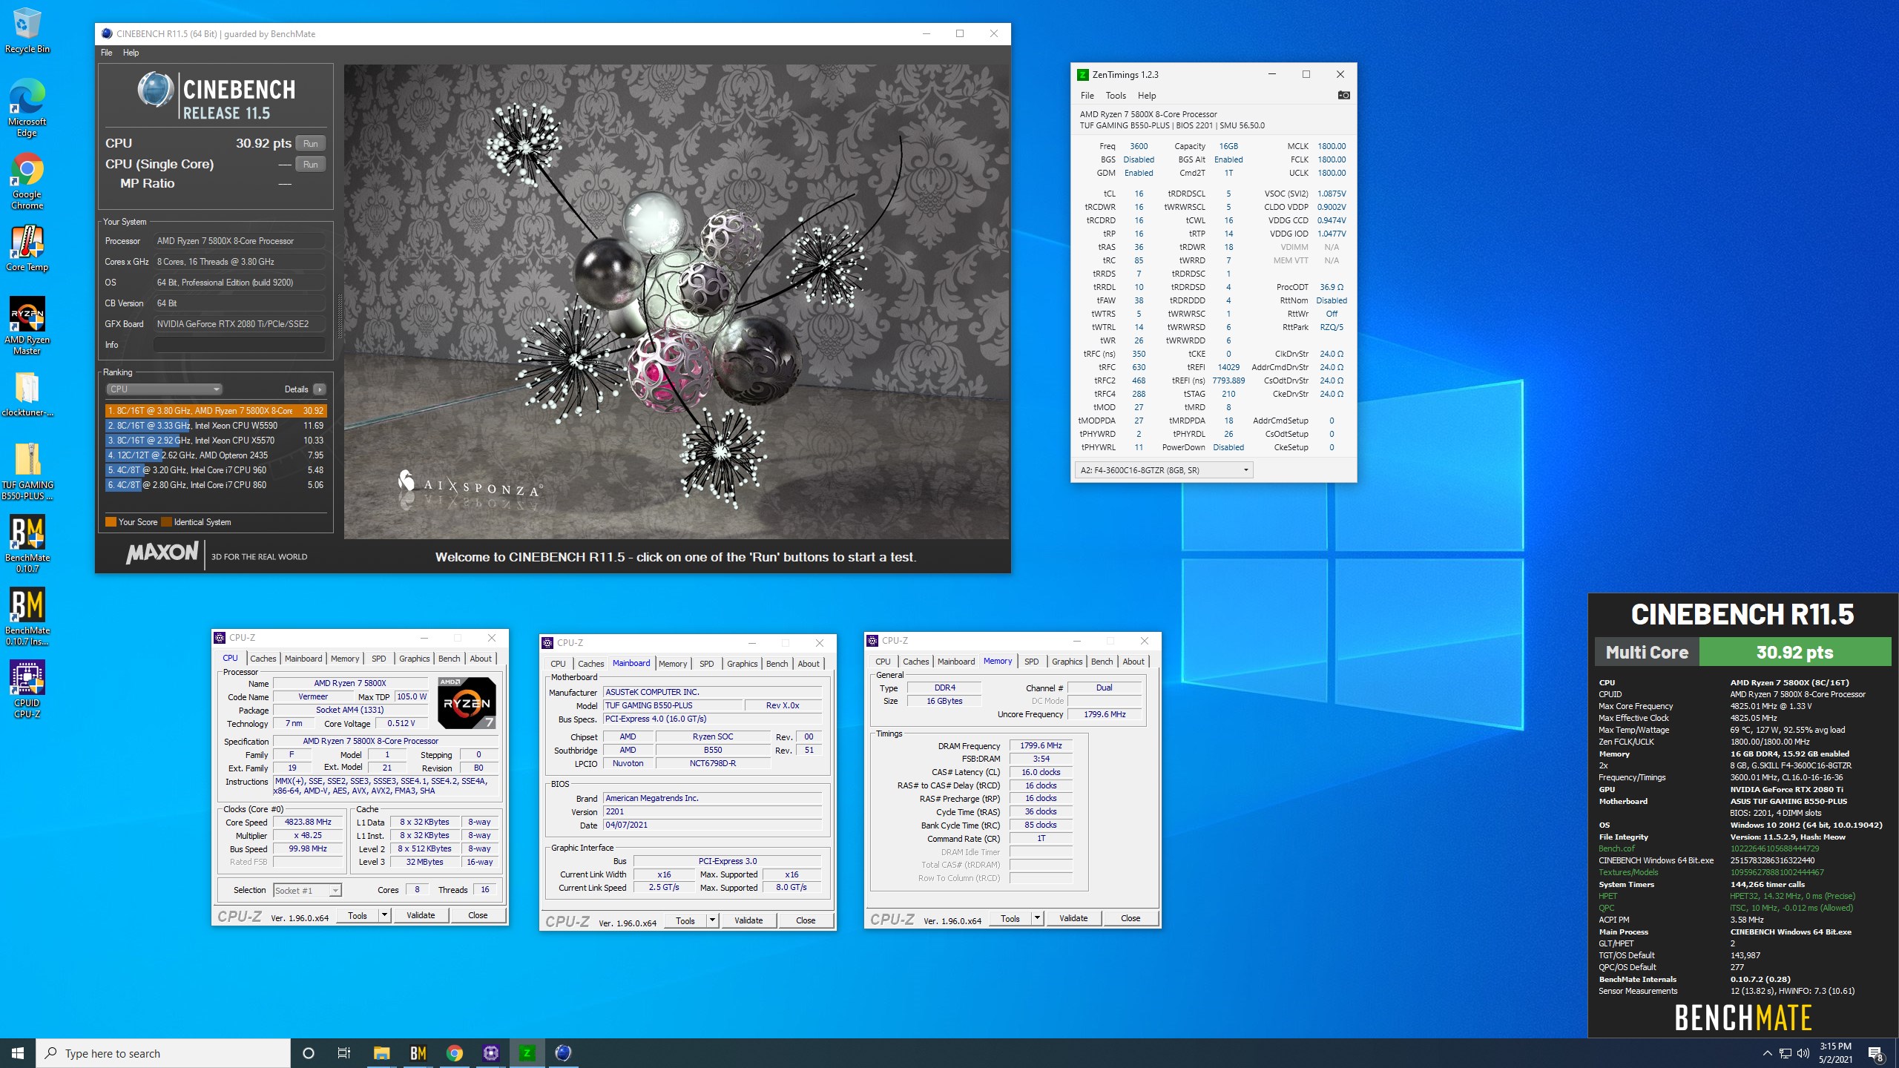The height and width of the screenshot is (1068, 1899).
Task: Open AMD Ryzen Master shortcut
Action: pos(27,326)
